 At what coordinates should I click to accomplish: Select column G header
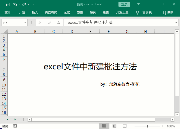tap(127, 31)
